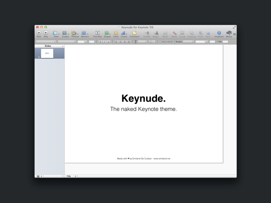Click the Mask tool
The image size is (271, 203).
point(165,34)
